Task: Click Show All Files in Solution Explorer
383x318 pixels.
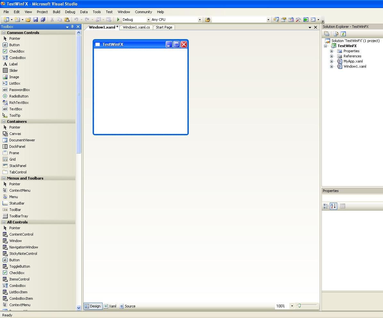Action: (336, 34)
